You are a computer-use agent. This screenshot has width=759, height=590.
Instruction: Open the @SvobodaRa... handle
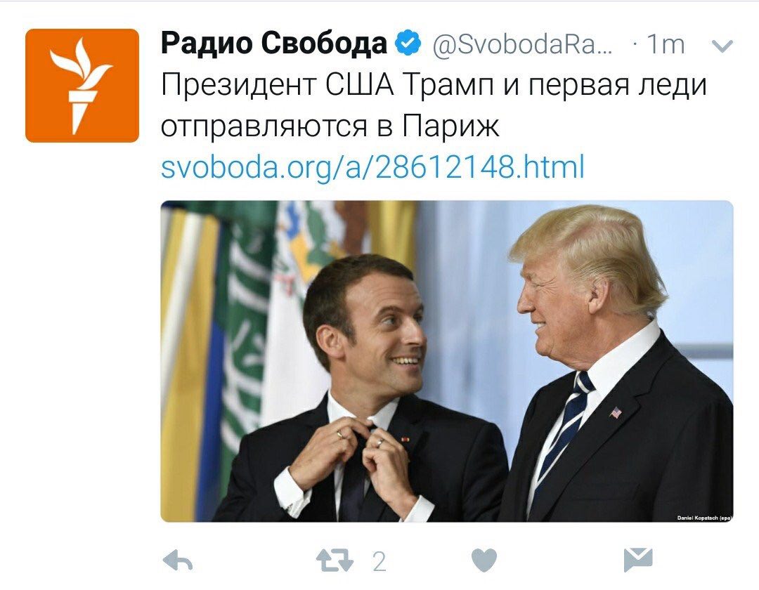coord(522,44)
